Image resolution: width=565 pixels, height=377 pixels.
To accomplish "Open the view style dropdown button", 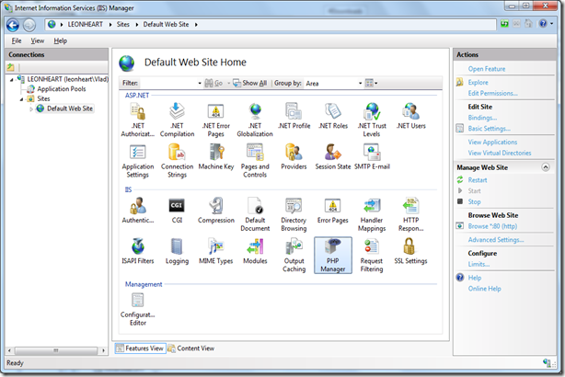I will point(371,83).
